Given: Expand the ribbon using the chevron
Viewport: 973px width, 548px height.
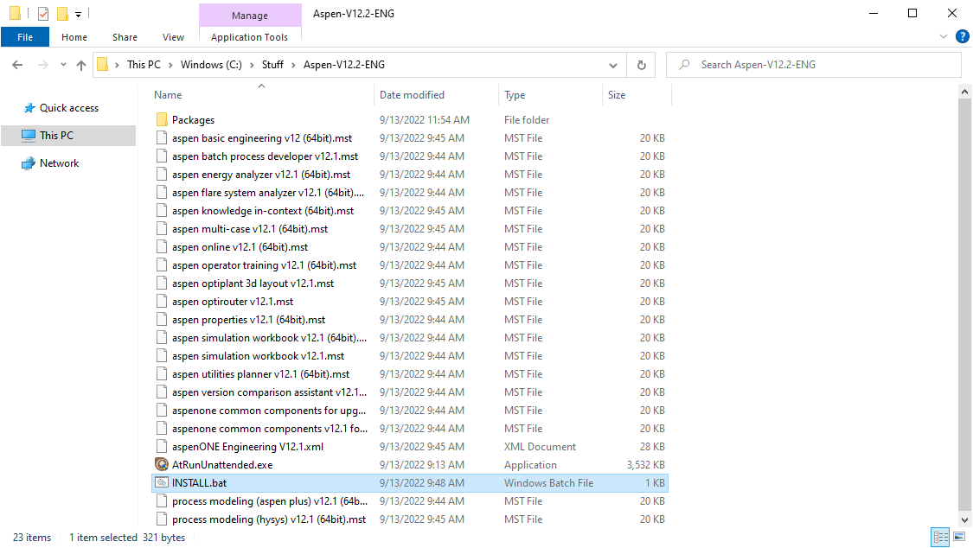Looking at the screenshot, I should (944, 37).
